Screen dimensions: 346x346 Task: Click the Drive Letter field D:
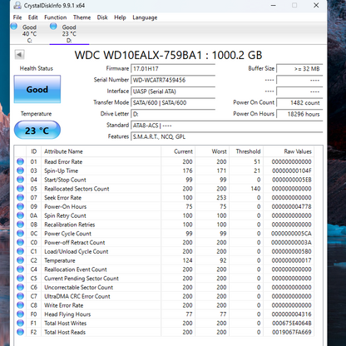pos(173,114)
